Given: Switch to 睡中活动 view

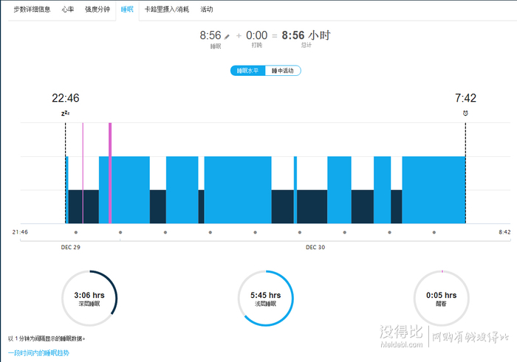Looking at the screenshot, I should pos(283,71).
